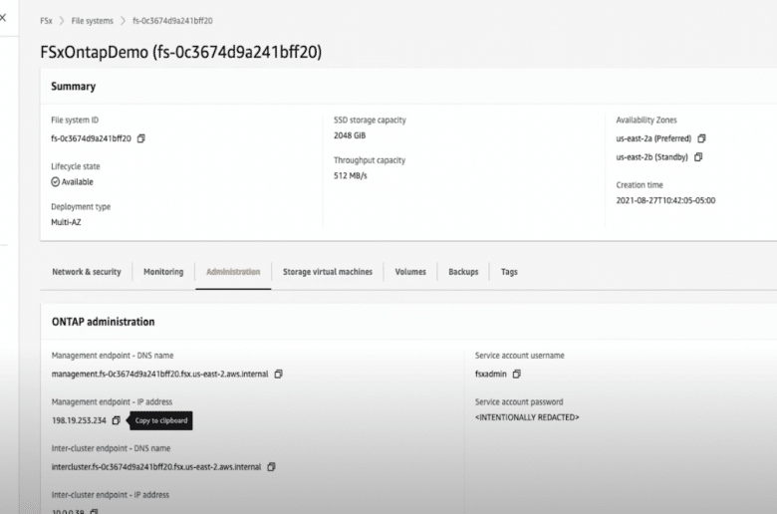Switch to the Monitoring tab
The height and width of the screenshot is (514, 777).
163,272
